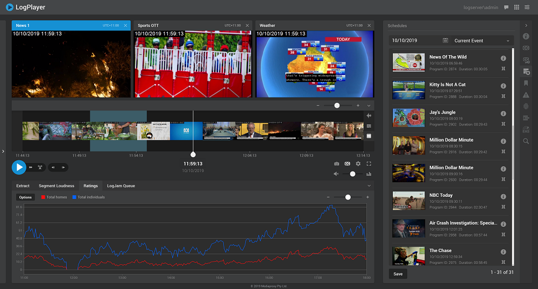538x289 pixels.
Task: Jump to live broadcast antenna icon
Action: (x=40, y=167)
